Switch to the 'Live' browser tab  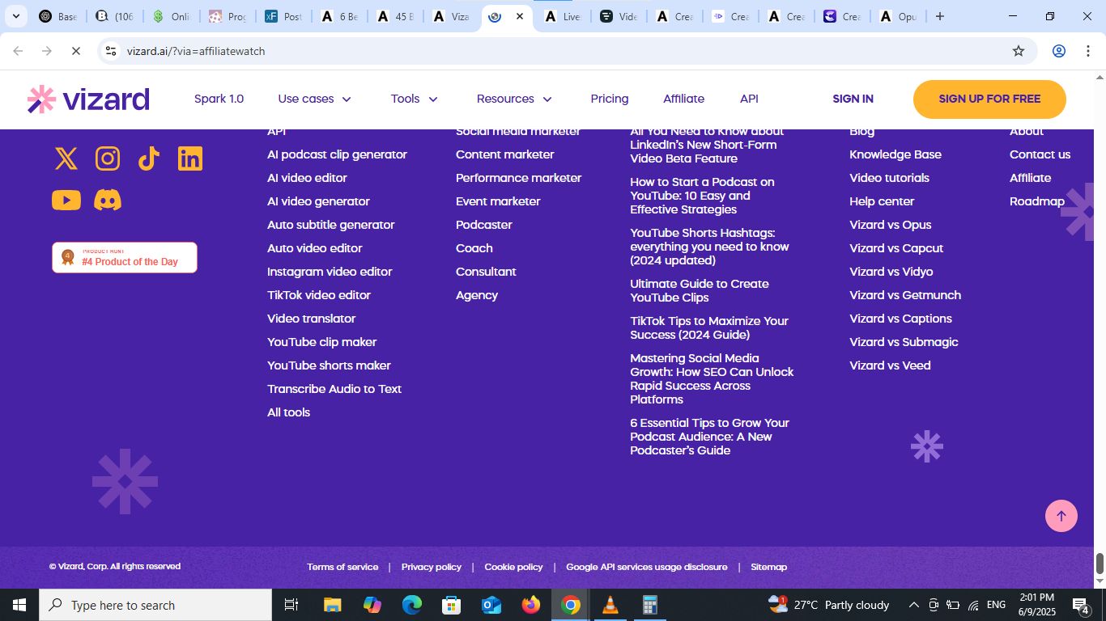pyautogui.click(x=563, y=16)
